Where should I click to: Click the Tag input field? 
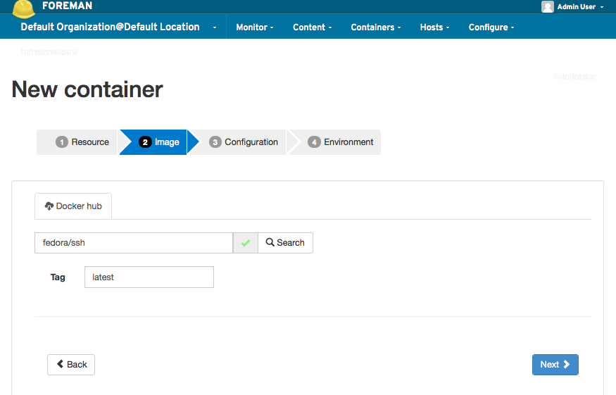149,277
